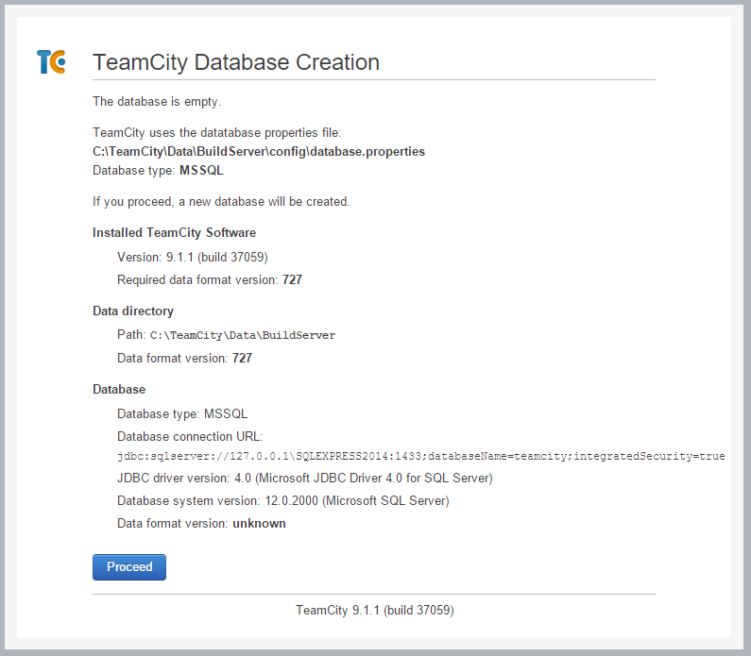This screenshot has width=751, height=656.
Task: Click the JDBC connection URL string
Action: click(421, 456)
